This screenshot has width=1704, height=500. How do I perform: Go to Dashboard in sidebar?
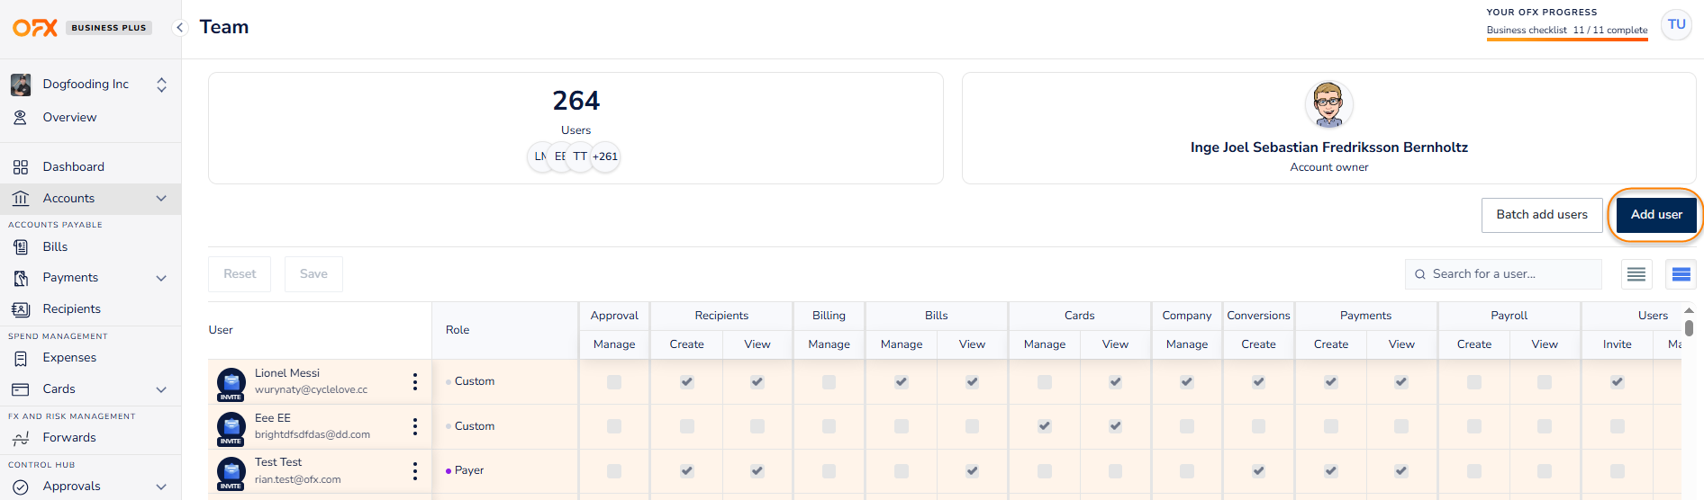73,167
